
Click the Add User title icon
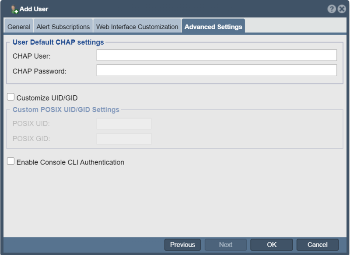(x=14, y=9)
